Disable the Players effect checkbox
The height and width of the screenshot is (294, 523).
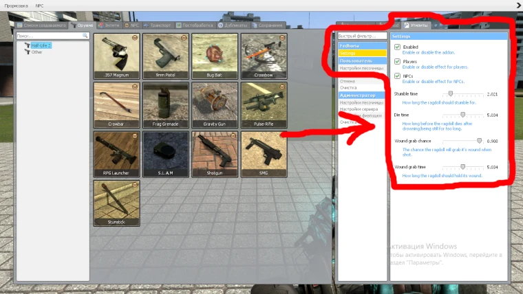(x=397, y=62)
